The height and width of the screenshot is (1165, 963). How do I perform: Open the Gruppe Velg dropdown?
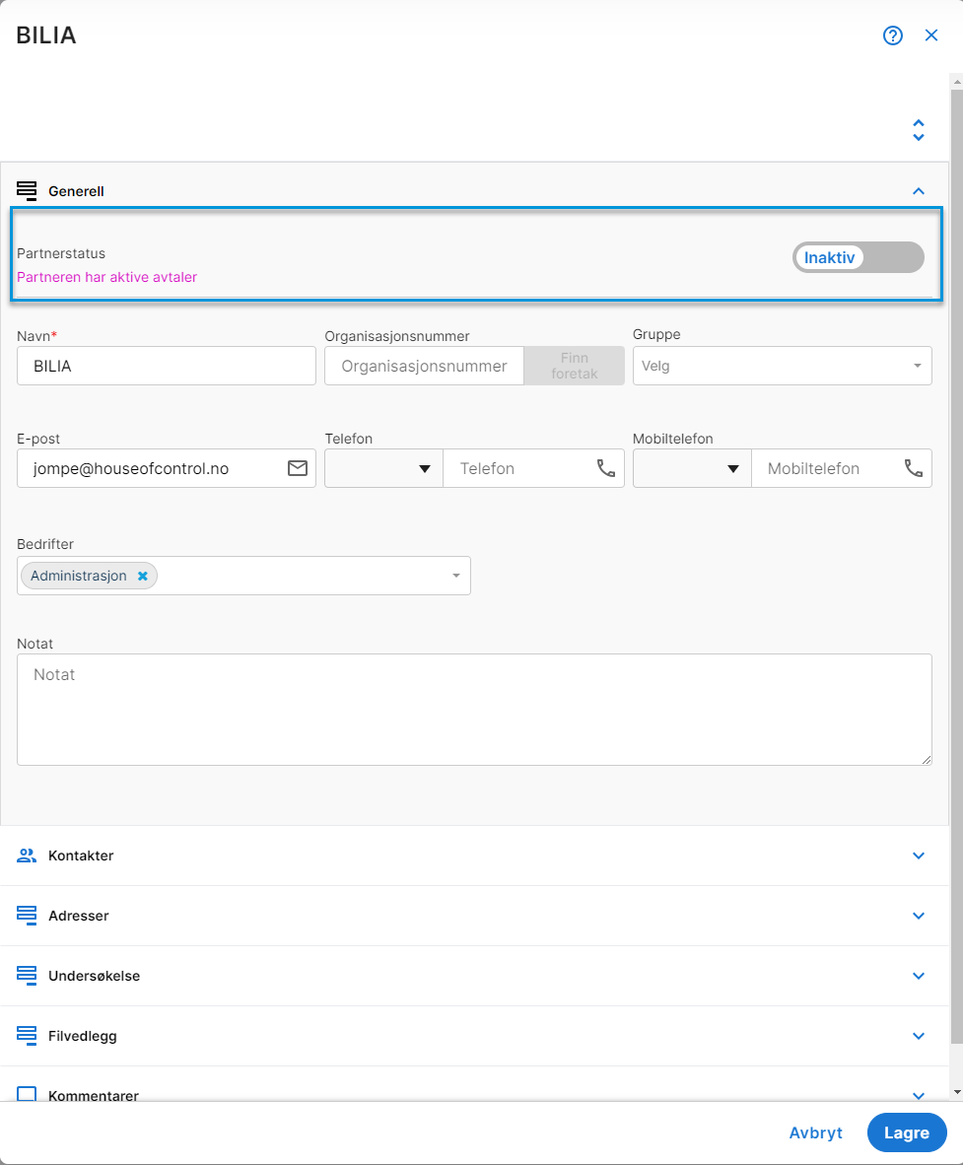click(782, 366)
